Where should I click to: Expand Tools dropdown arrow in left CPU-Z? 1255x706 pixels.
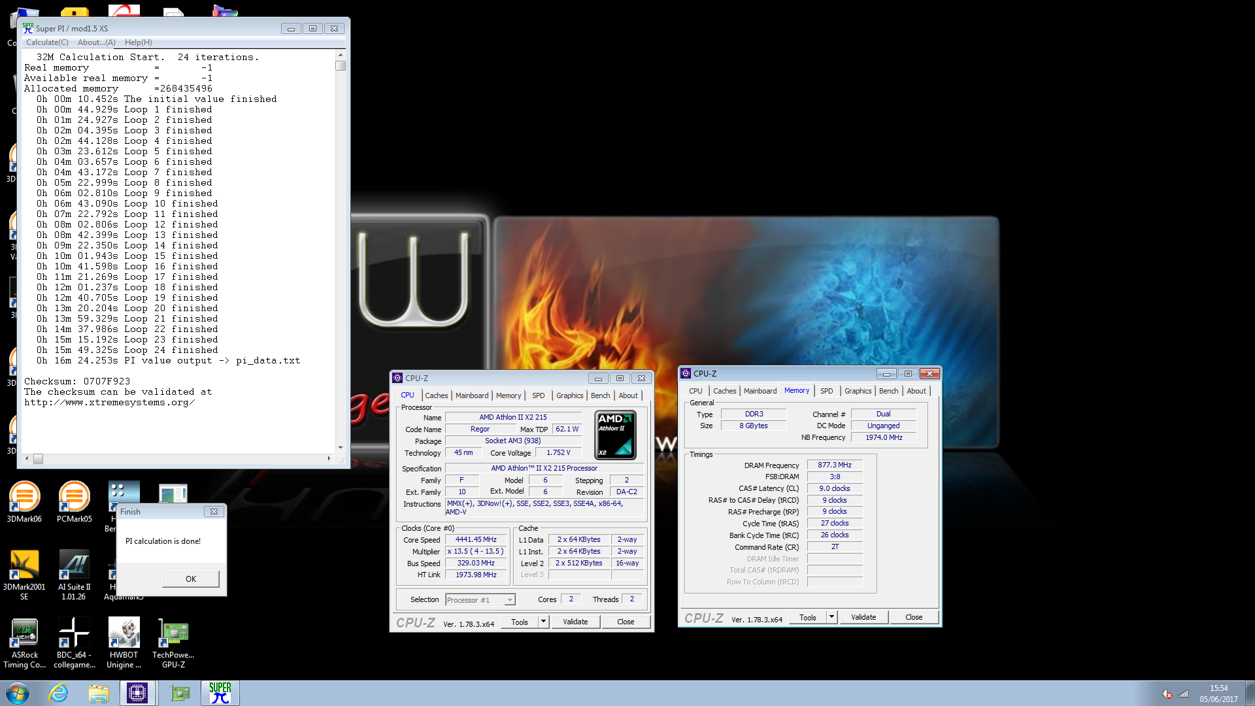tap(543, 622)
